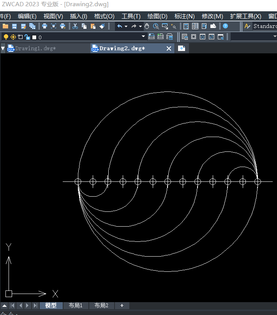Click the Publish printer-with-arrow icon
277x315 pixels.
(63, 26)
